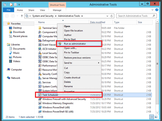Viewport: 162px width, 121px height.
Task: Click the Windows PowerShell (x86) icon
Action: 40,108
